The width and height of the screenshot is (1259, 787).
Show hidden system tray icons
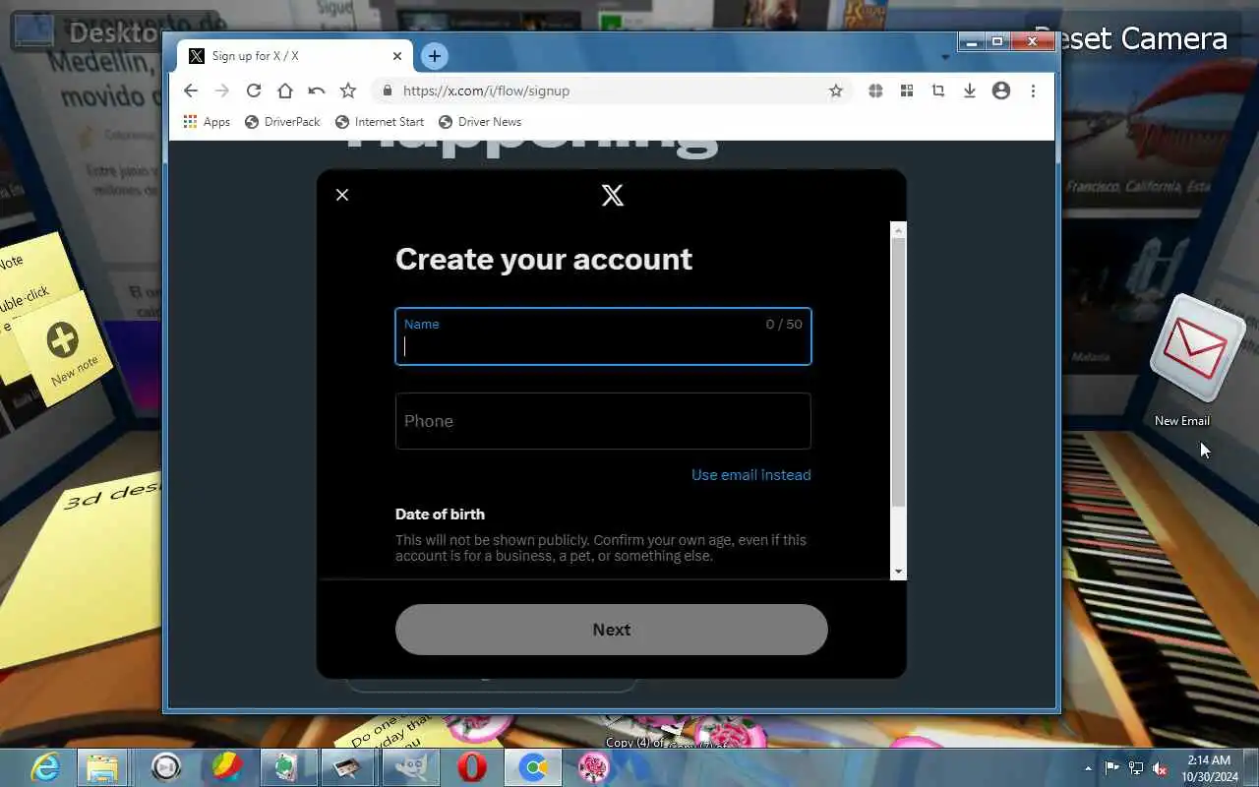1088,768
